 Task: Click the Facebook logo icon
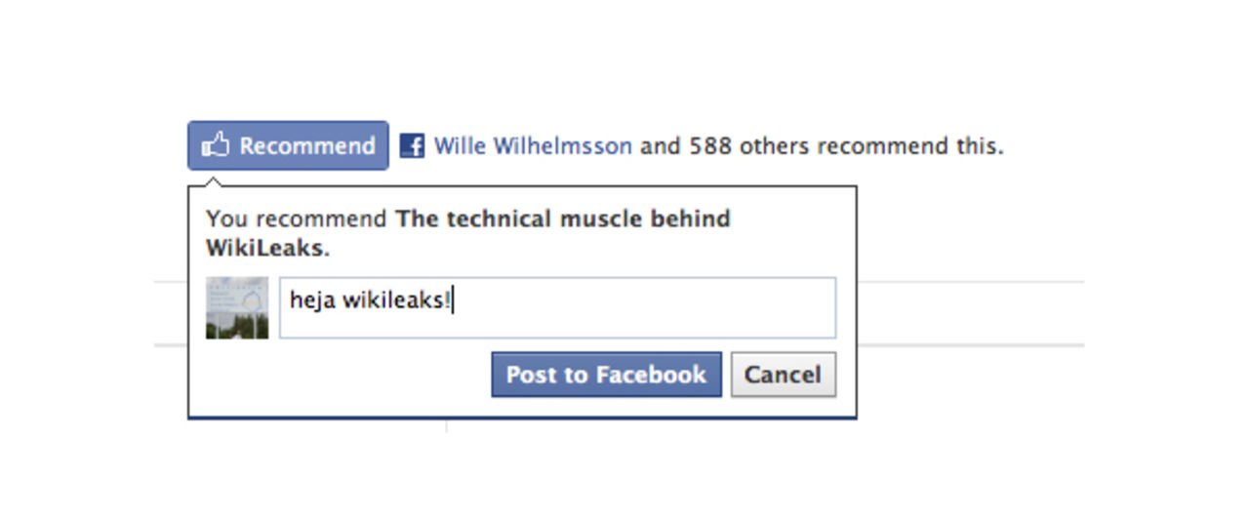(x=413, y=146)
